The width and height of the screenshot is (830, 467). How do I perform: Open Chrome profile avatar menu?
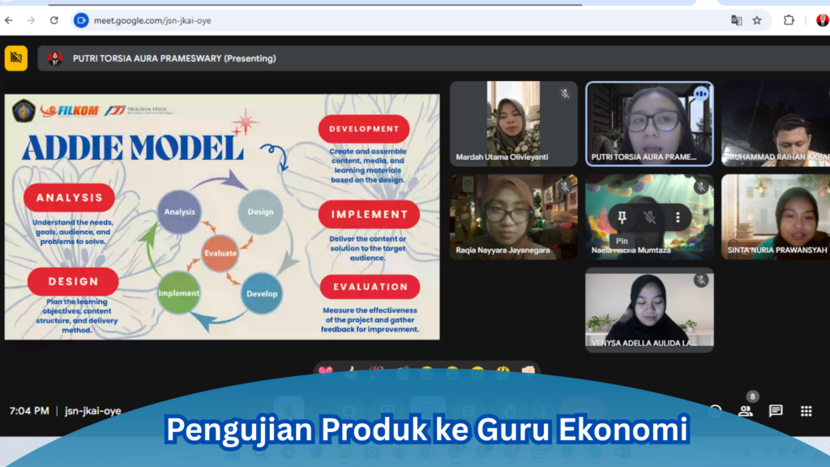(x=822, y=20)
